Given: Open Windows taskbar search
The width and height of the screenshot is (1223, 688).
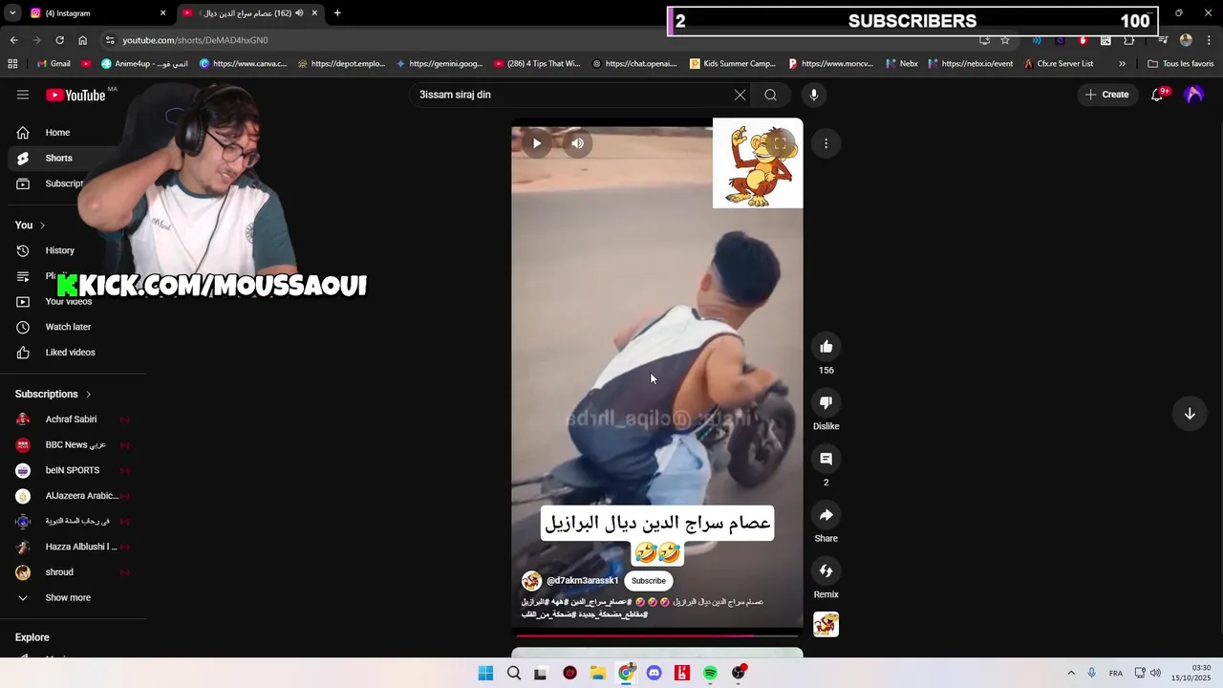Looking at the screenshot, I should [514, 674].
